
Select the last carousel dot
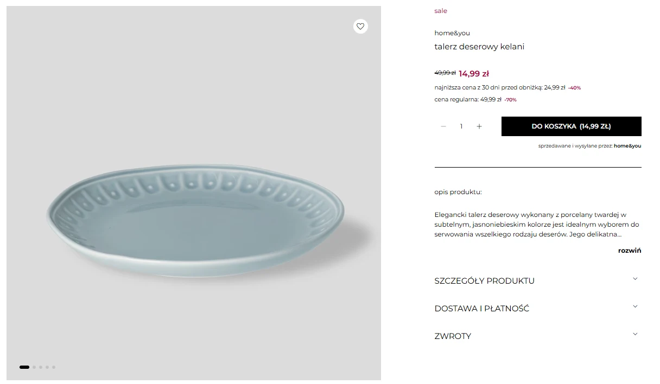pyautogui.click(x=54, y=367)
